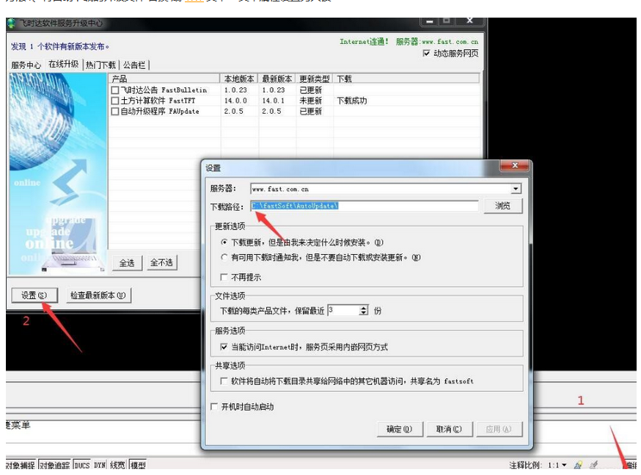Click the 确定 button in settings dialog
Image resolution: width=641 pixels, height=475 pixels.
(399, 429)
